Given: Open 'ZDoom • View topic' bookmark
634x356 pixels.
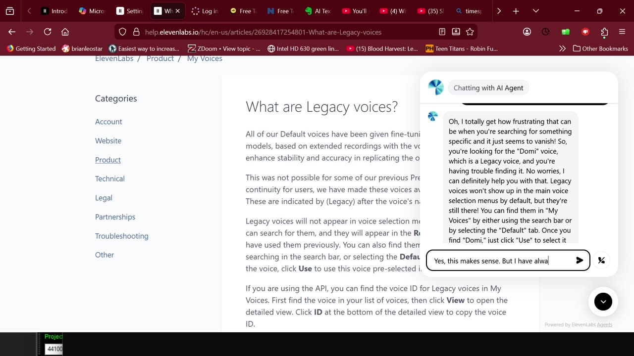Looking at the screenshot, I should click(x=224, y=48).
